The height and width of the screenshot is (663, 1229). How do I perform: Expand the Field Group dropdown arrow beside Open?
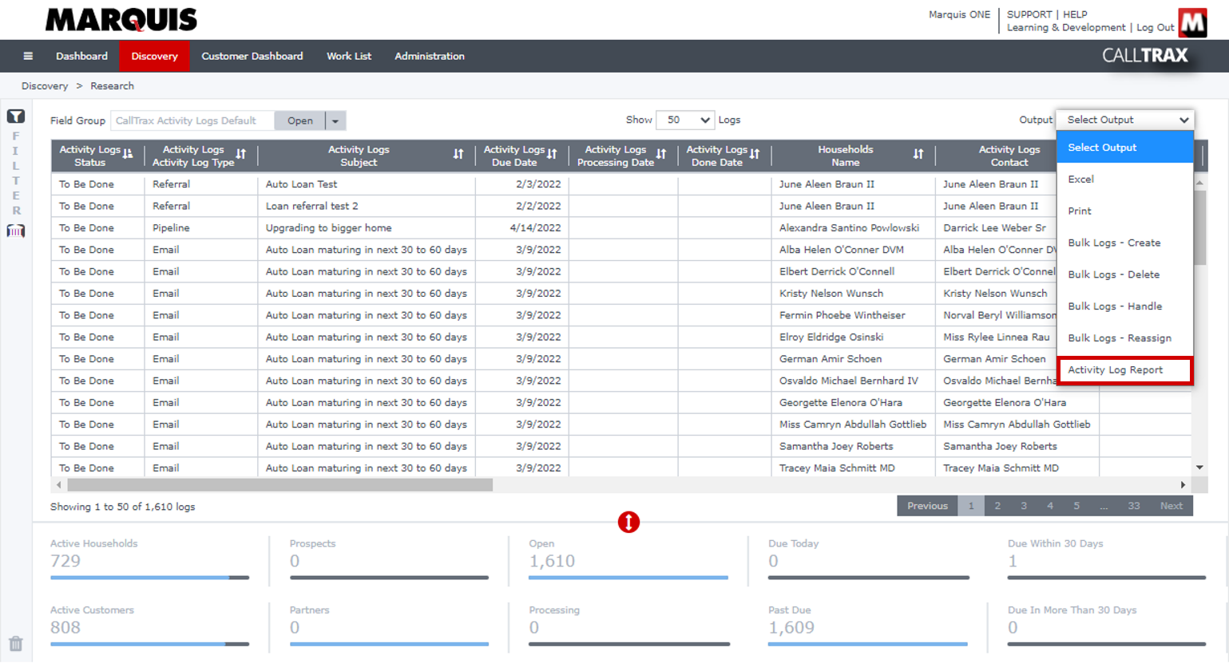coord(333,120)
